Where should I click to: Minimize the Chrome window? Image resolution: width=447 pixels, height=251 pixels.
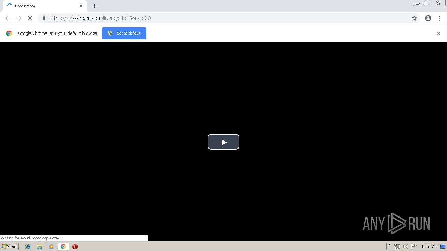pos(417,3)
